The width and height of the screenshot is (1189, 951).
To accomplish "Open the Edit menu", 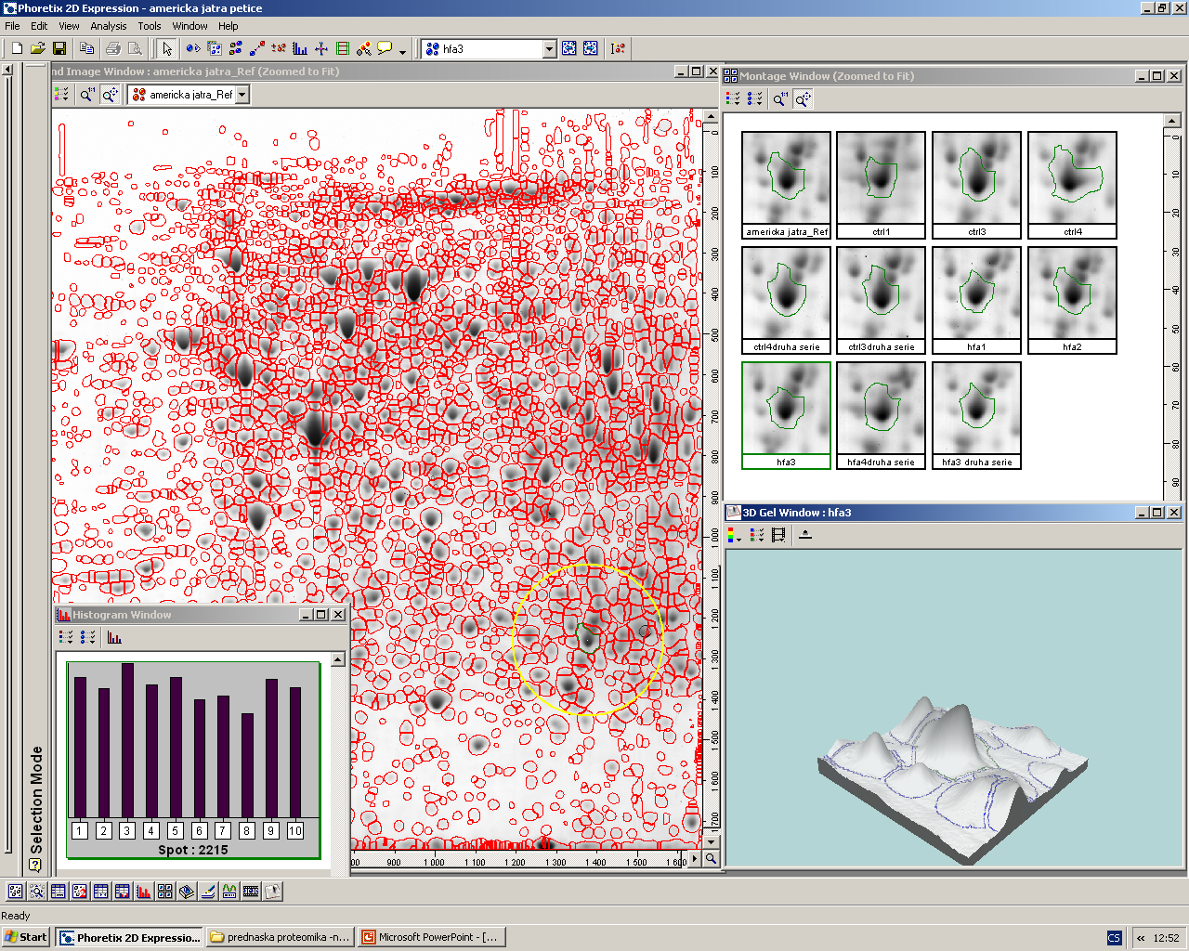I will [39, 26].
